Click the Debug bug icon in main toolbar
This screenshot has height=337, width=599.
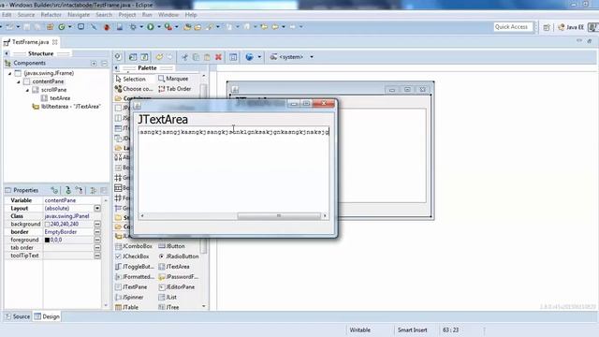pyautogui.click(x=133, y=27)
